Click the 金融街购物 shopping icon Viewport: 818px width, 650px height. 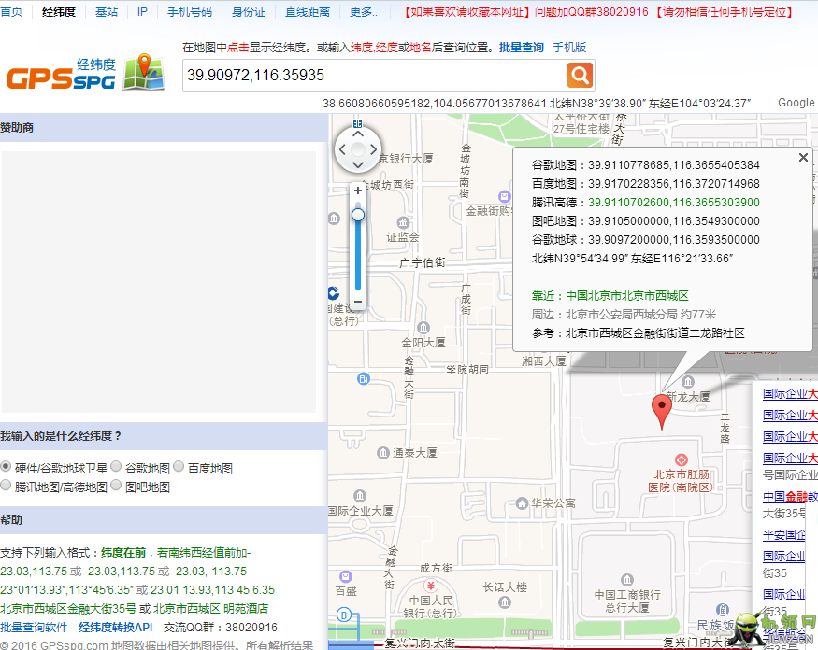[x=504, y=196]
